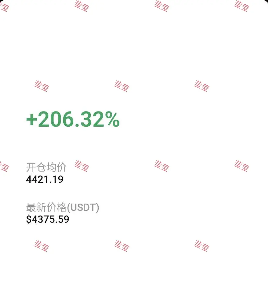Viewport: 268px width, 297px height.
Task: Click the decimal part .32 of the percentage
Action: [90, 119]
